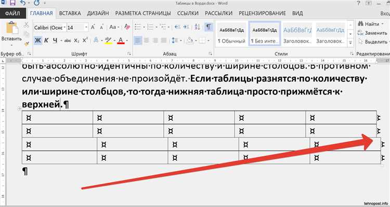Expand the Styles gallery more arrow

point(350,43)
